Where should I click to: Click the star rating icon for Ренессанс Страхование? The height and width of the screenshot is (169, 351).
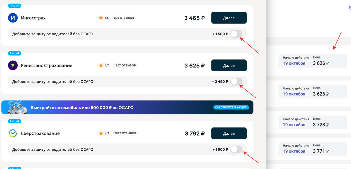pos(101,66)
